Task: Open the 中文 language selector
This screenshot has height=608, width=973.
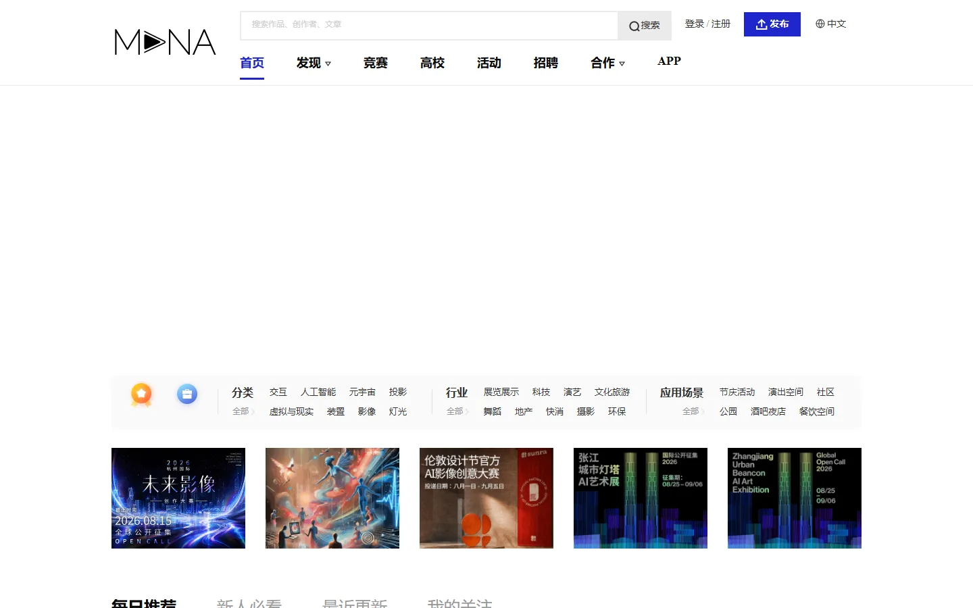Action: [837, 24]
